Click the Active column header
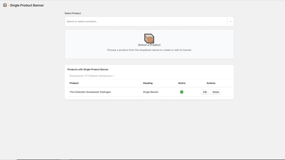Screen dimensions: 285x160 (x=182, y=83)
